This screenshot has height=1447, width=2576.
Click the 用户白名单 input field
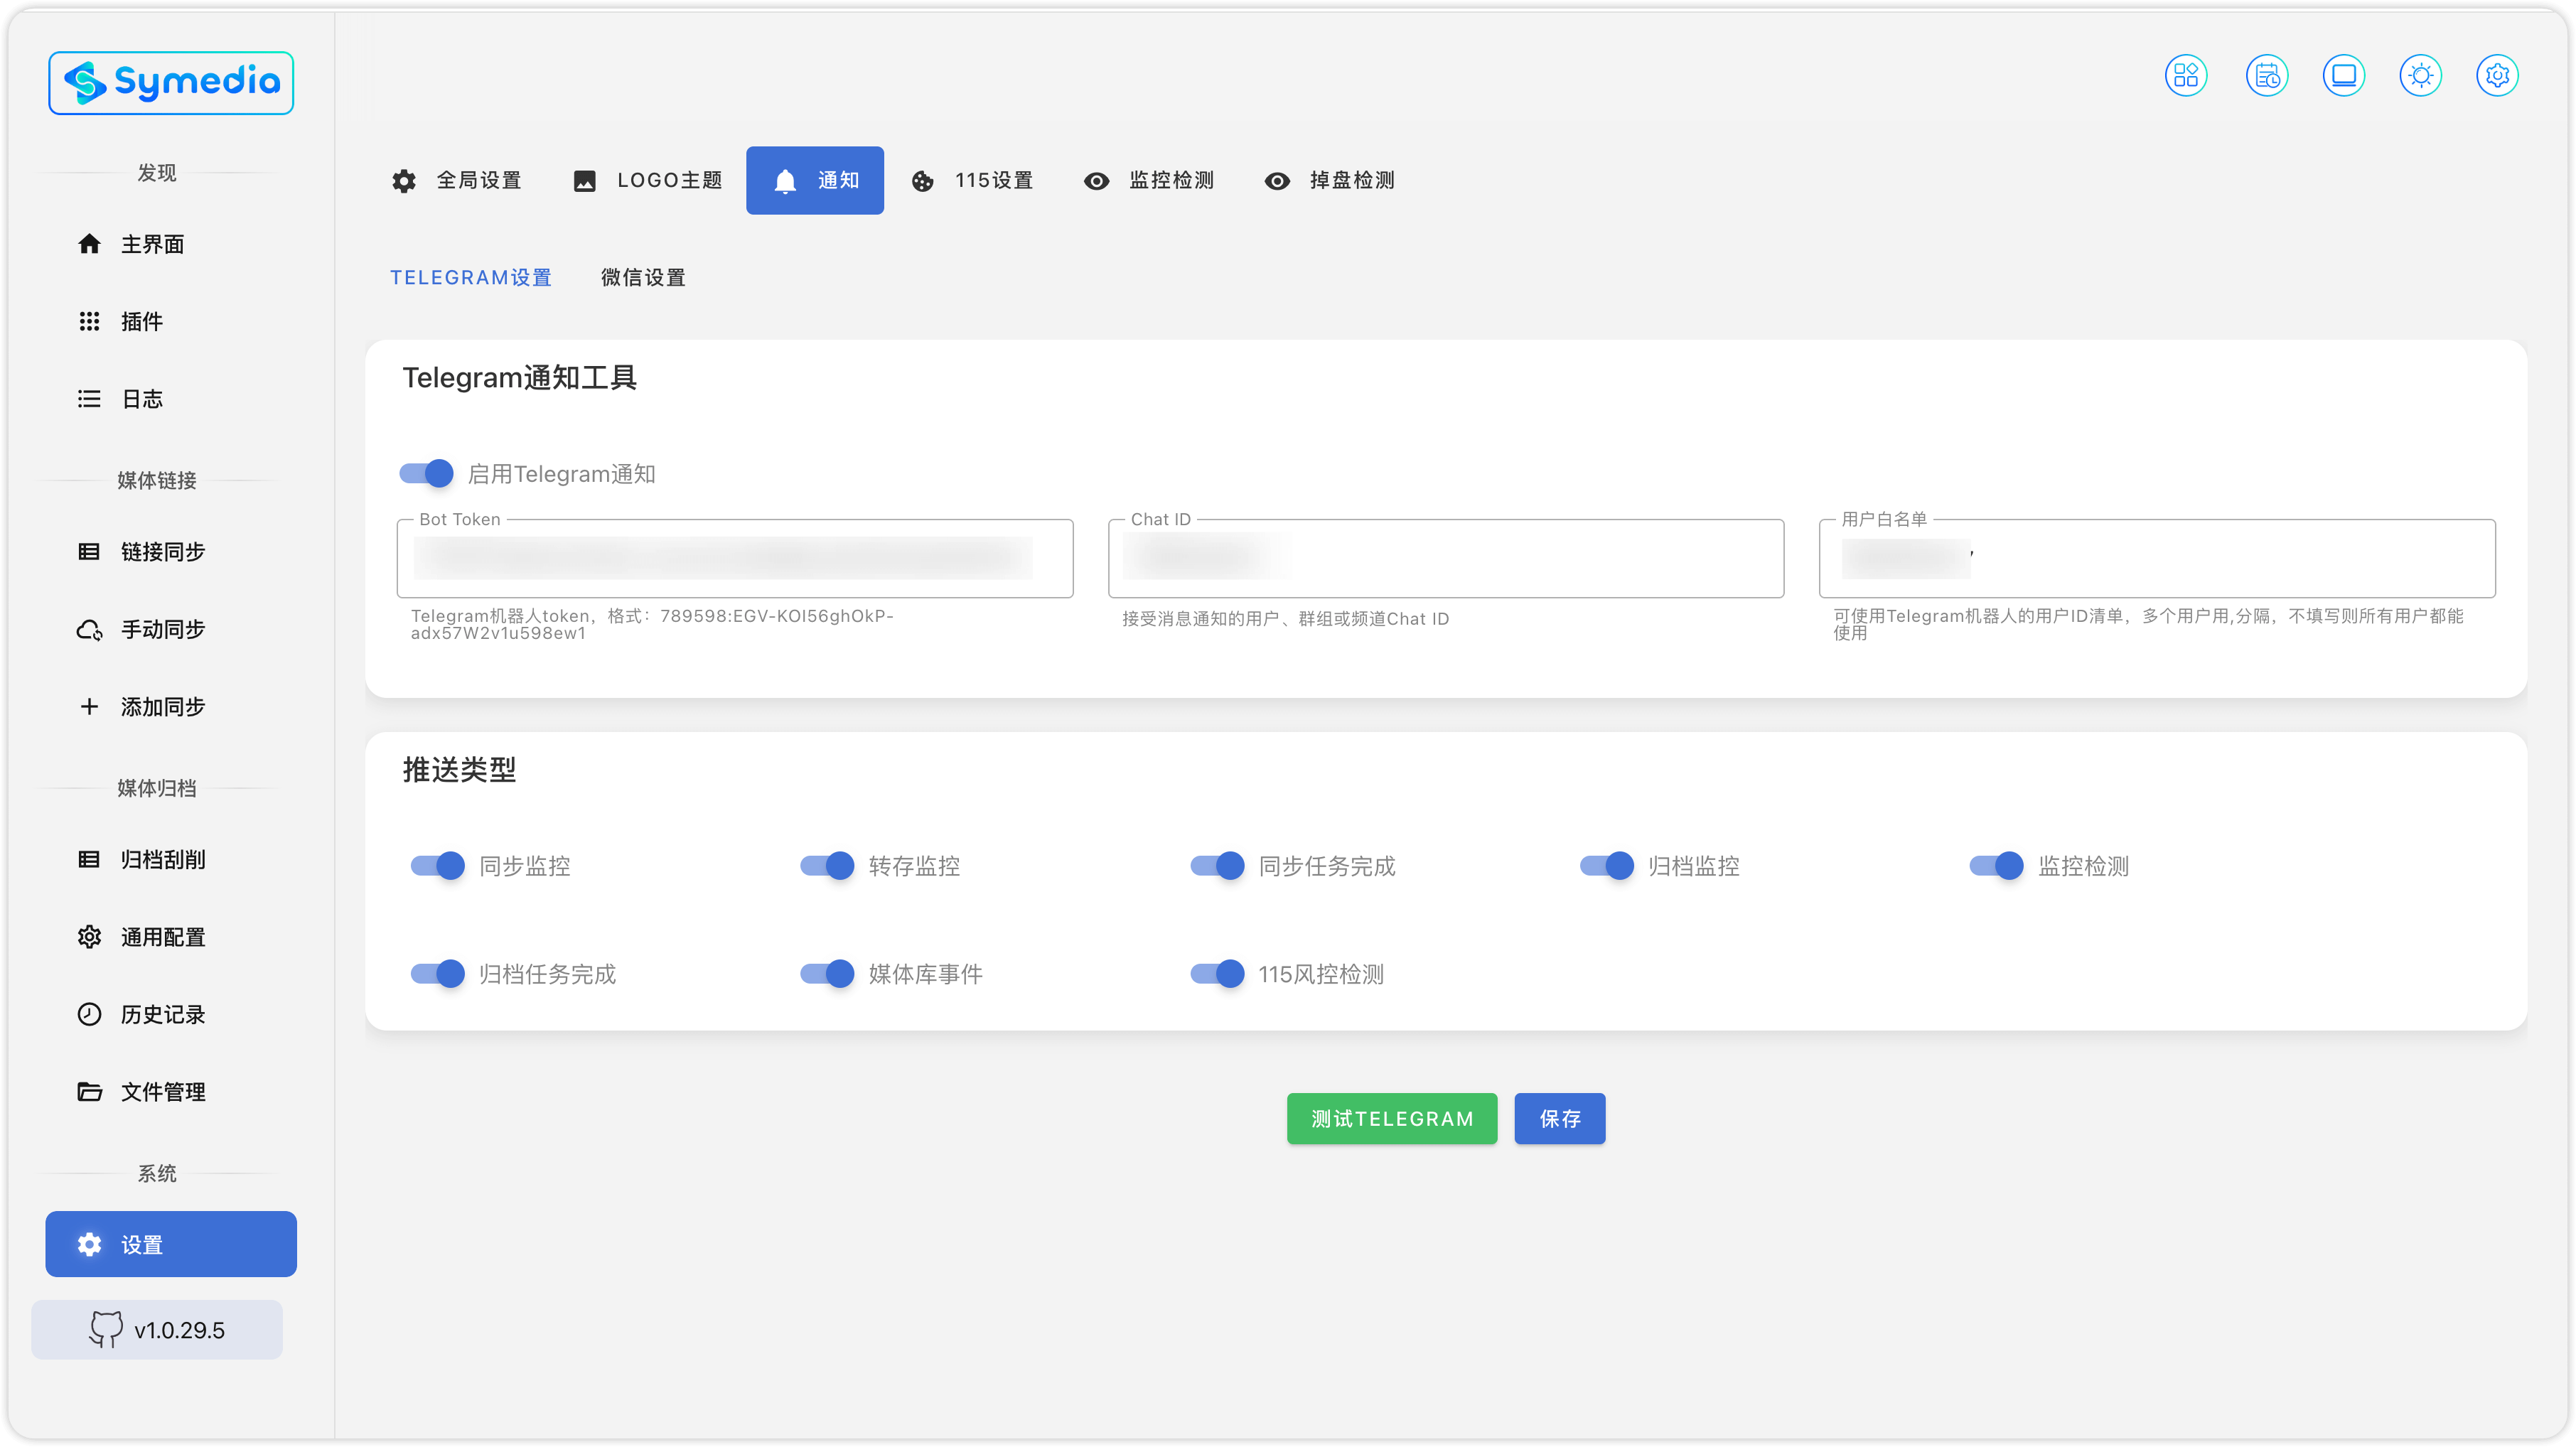(2158, 559)
